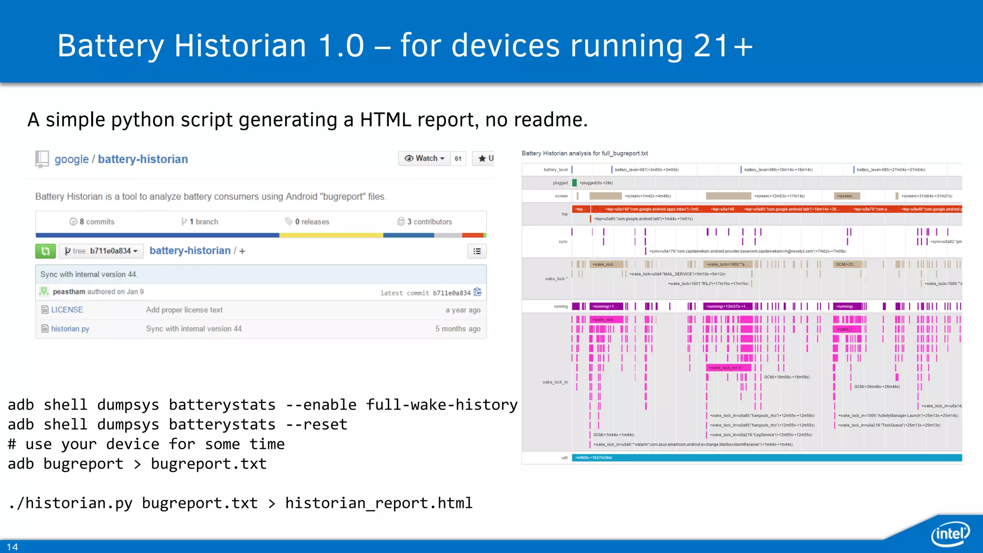This screenshot has height=553, width=983.
Task: Copy the latest commit SHA clipboard icon
Action: click(478, 292)
